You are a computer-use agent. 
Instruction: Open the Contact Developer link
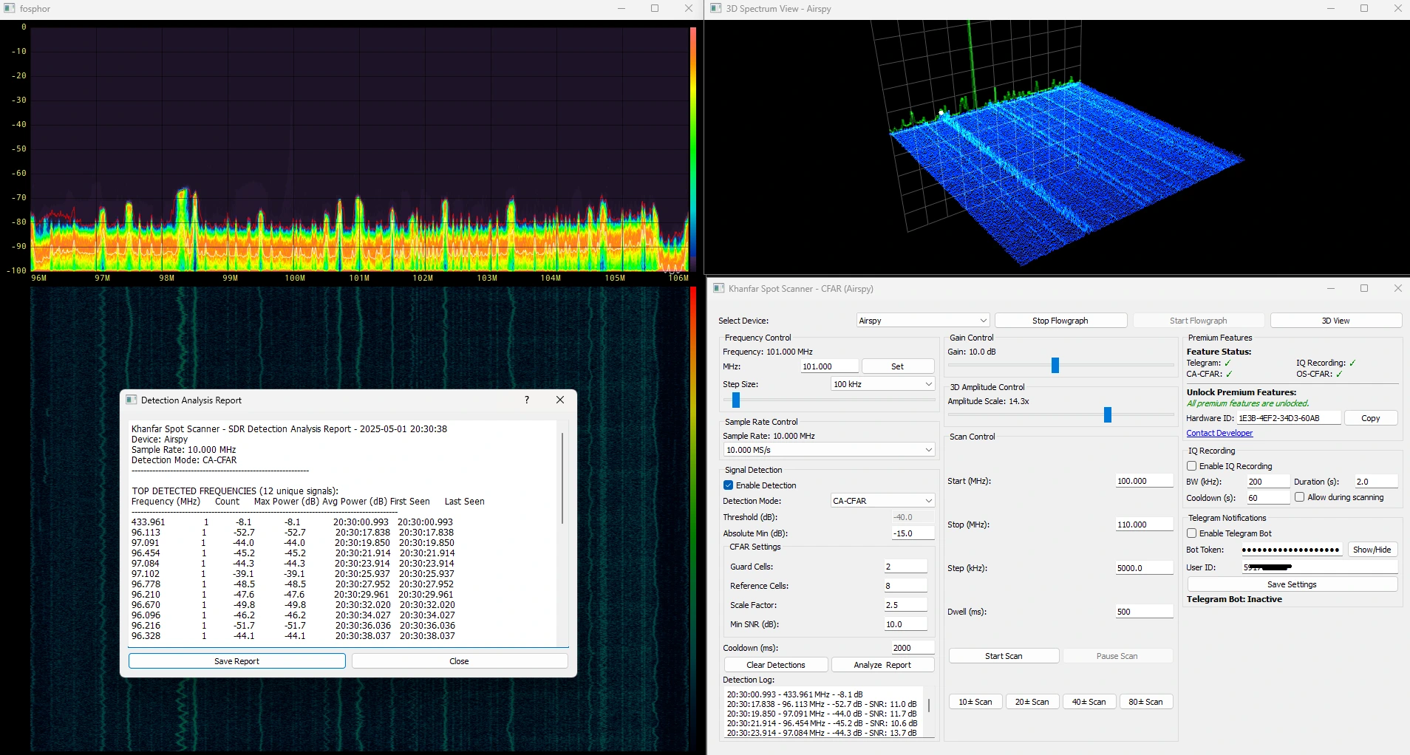point(1219,433)
